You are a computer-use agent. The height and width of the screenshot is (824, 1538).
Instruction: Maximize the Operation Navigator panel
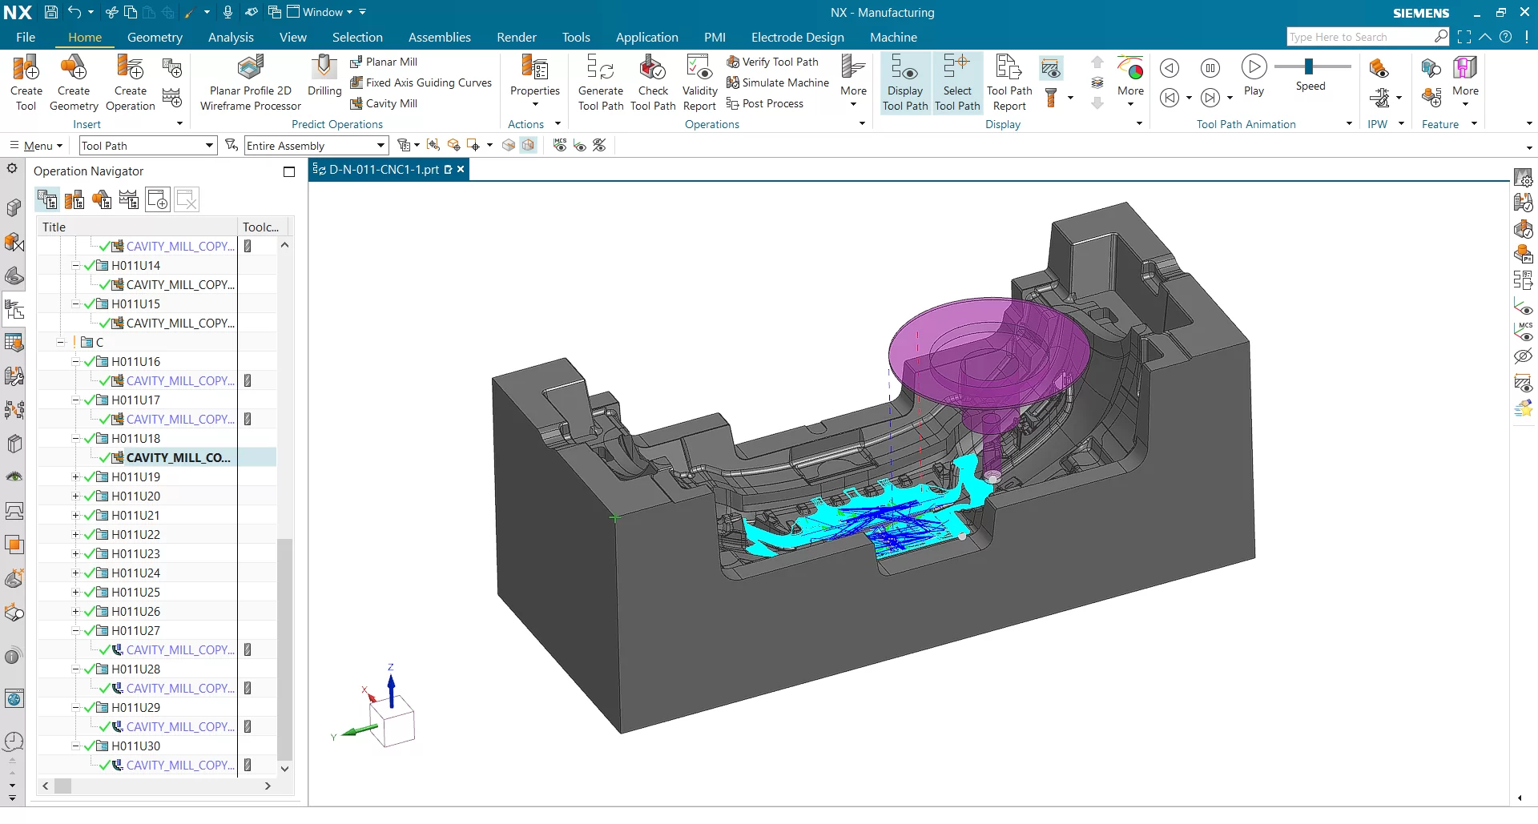pos(289,171)
